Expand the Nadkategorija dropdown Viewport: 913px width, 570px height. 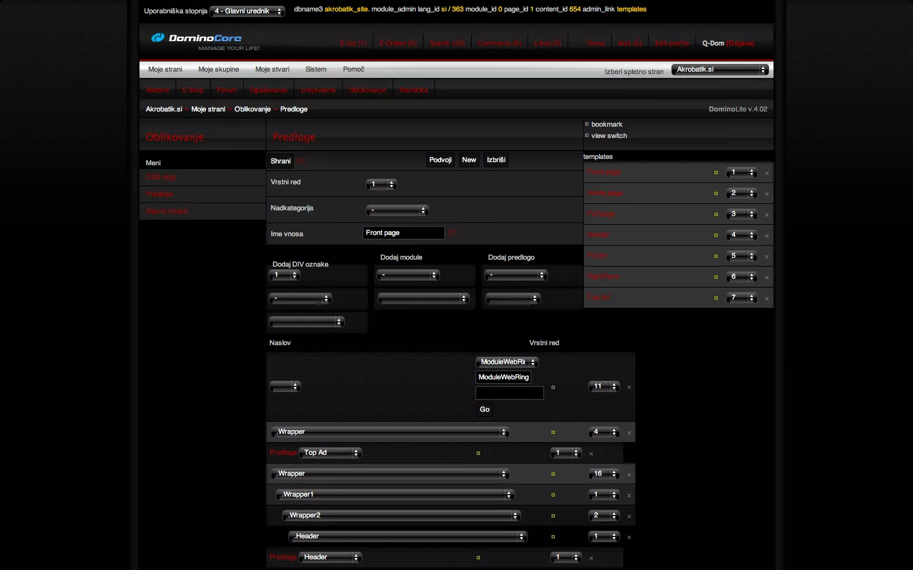pos(398,210)
